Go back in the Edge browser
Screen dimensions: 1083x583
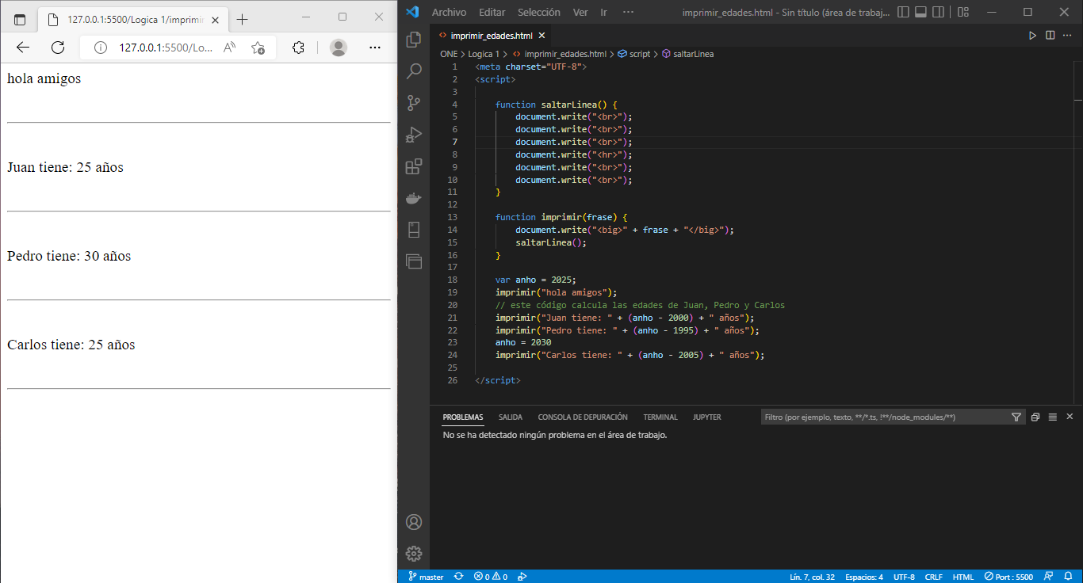click(x=22, y=48)
